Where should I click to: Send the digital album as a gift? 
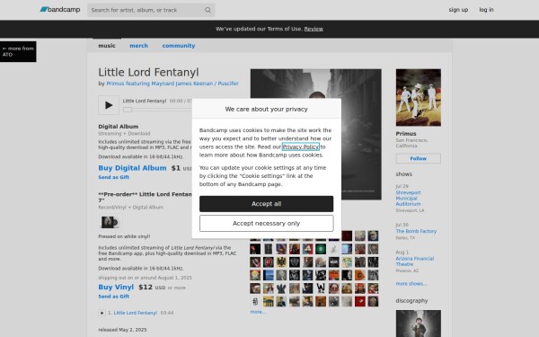[x=113, y=177]
